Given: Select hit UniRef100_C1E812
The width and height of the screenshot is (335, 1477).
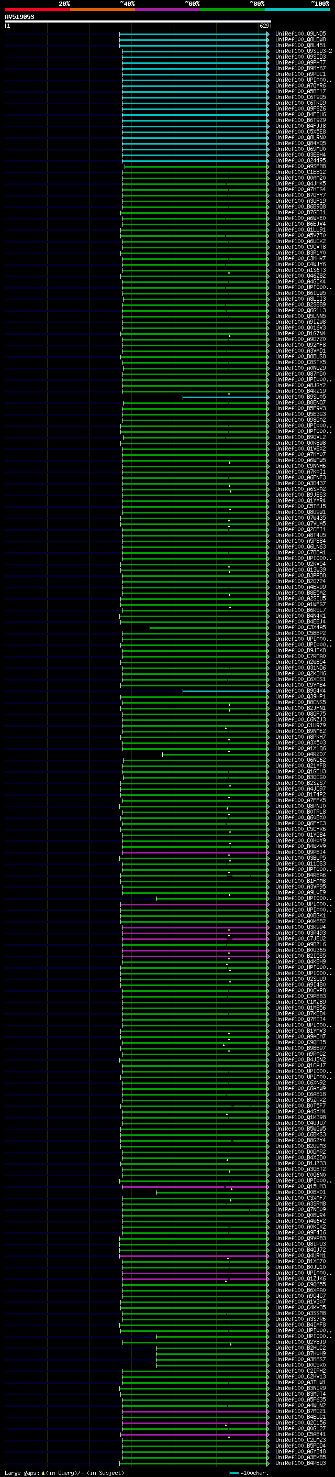Looking at the screenshot, I should coord(300,172).
